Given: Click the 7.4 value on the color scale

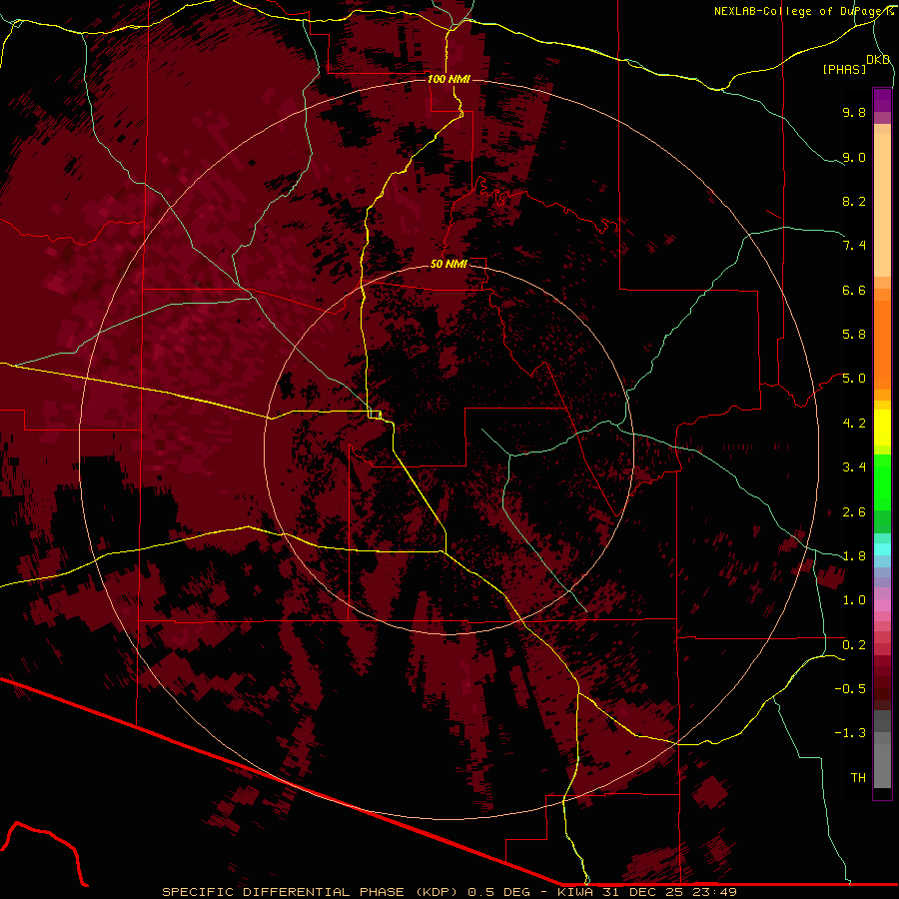Looking at the screenshot, I should 854,246.
